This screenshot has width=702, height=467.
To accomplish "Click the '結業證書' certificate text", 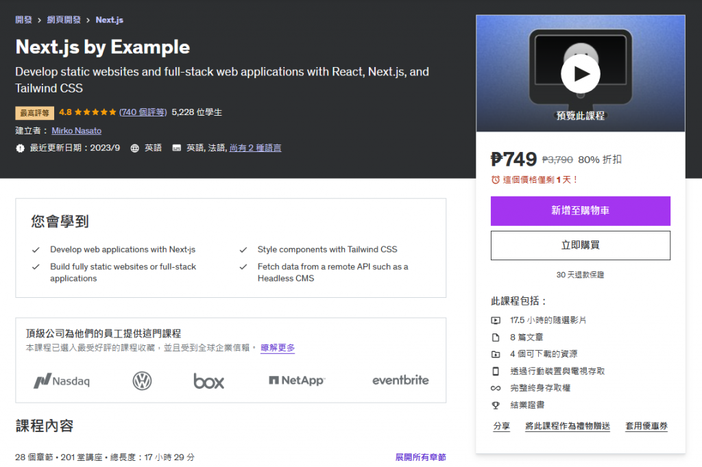I will pyautogui.click(x=527, y=405).
